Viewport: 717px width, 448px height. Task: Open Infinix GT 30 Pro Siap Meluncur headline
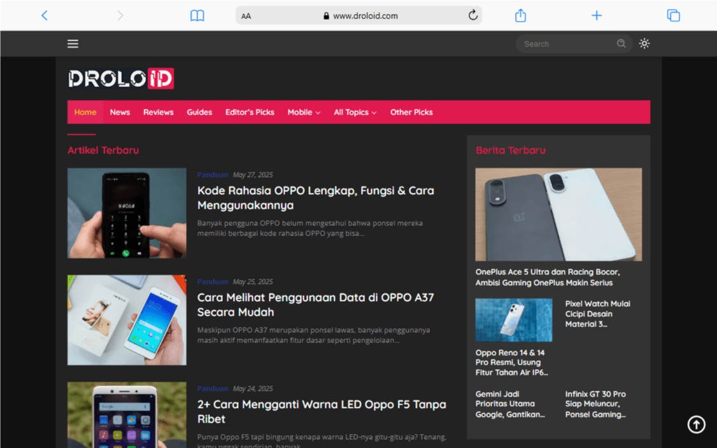tap(596, 404)
